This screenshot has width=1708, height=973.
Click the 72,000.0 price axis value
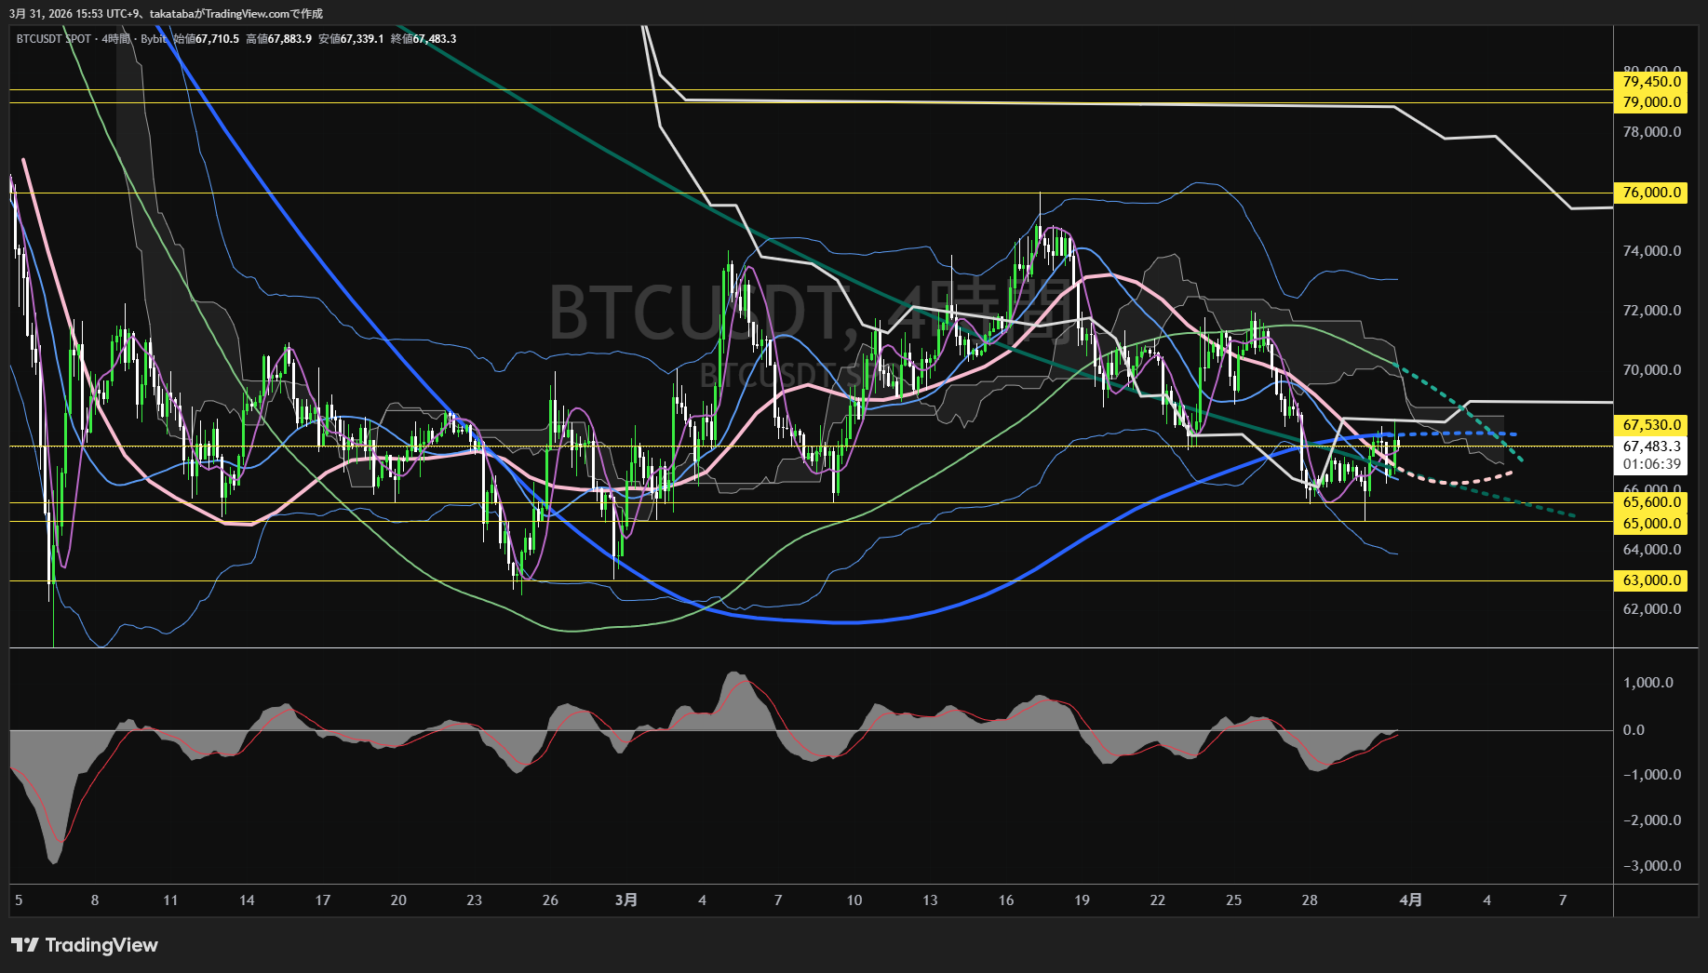1651,311
